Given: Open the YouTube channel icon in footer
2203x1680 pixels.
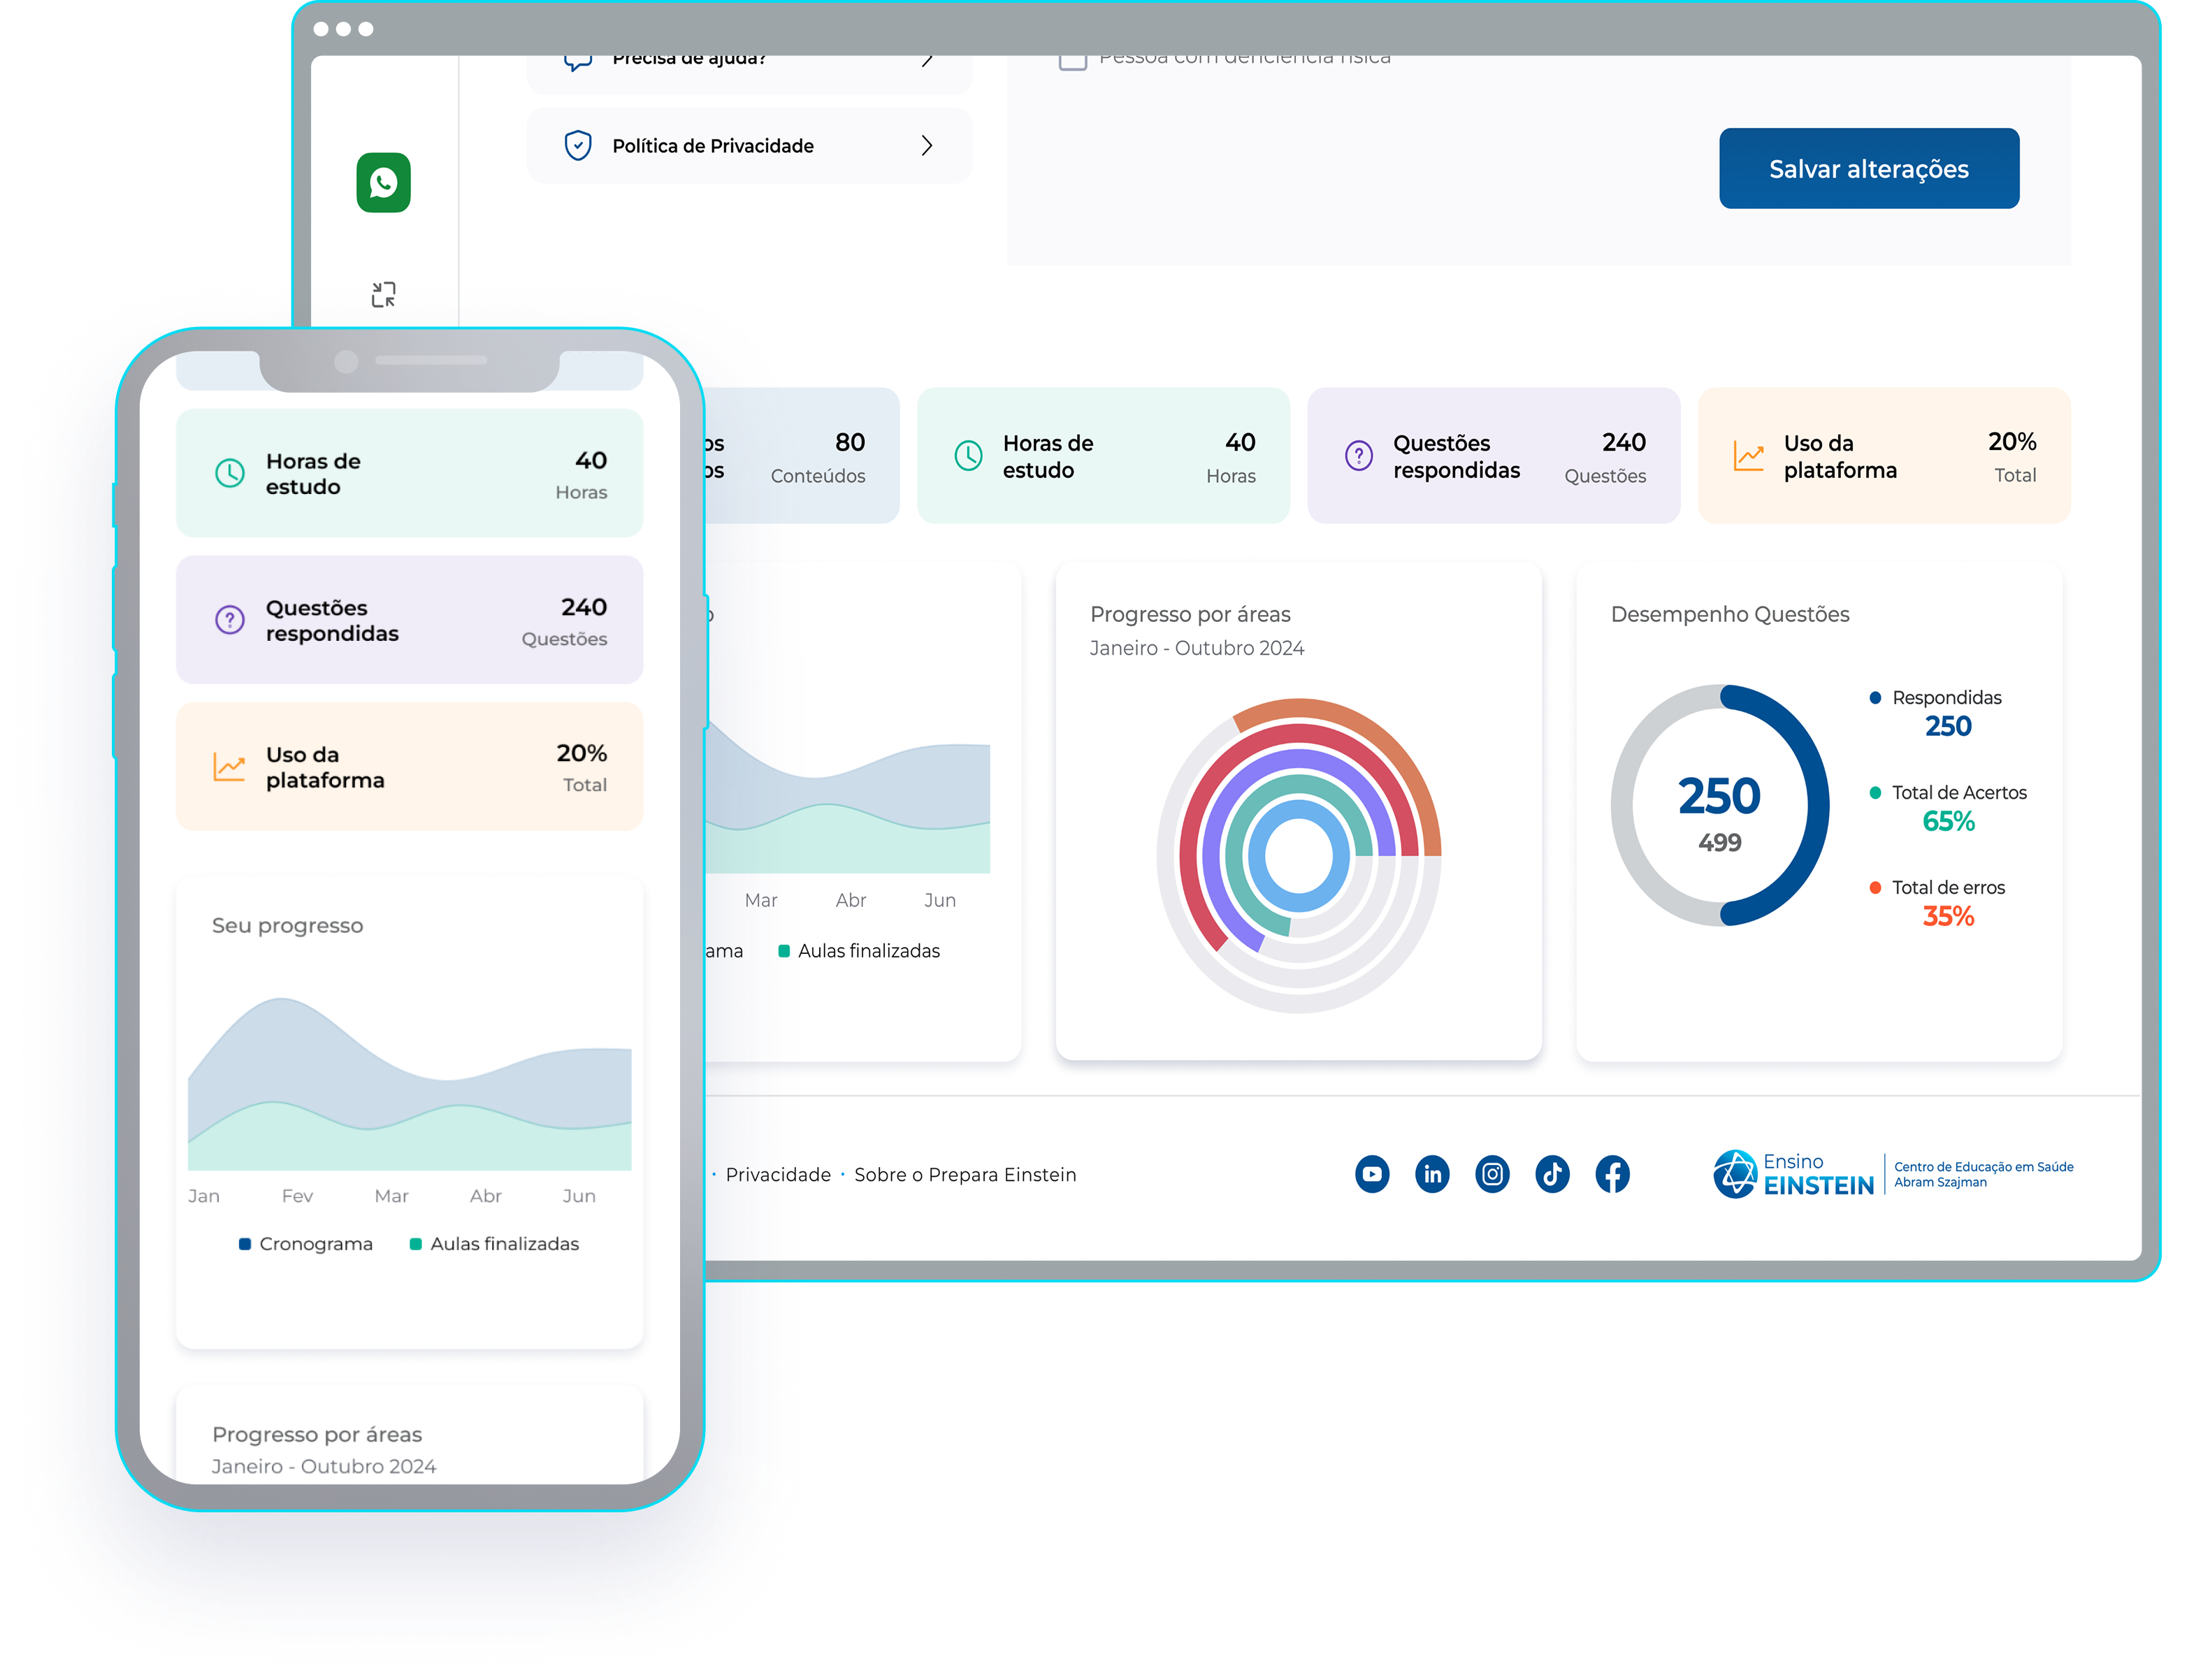Looking at the screenshot, I should point(1372,1174).
